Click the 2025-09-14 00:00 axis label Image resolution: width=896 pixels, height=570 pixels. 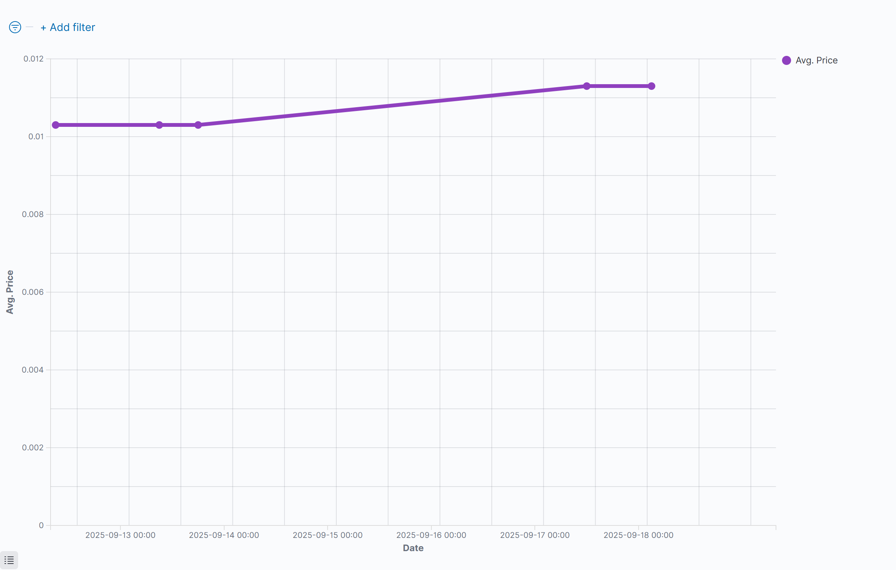[224, 535]
